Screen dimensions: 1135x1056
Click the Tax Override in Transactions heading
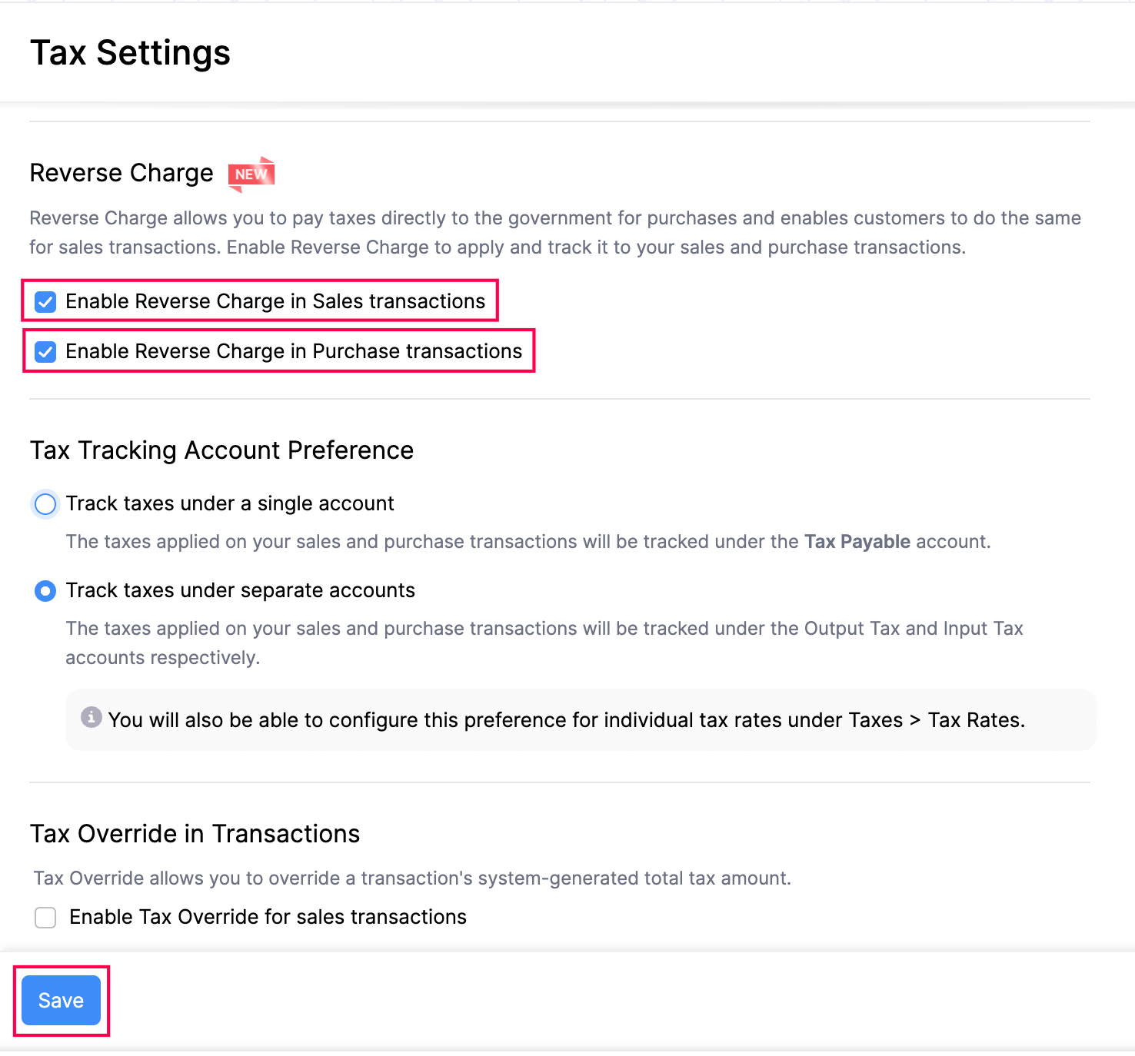coord(195,833)
